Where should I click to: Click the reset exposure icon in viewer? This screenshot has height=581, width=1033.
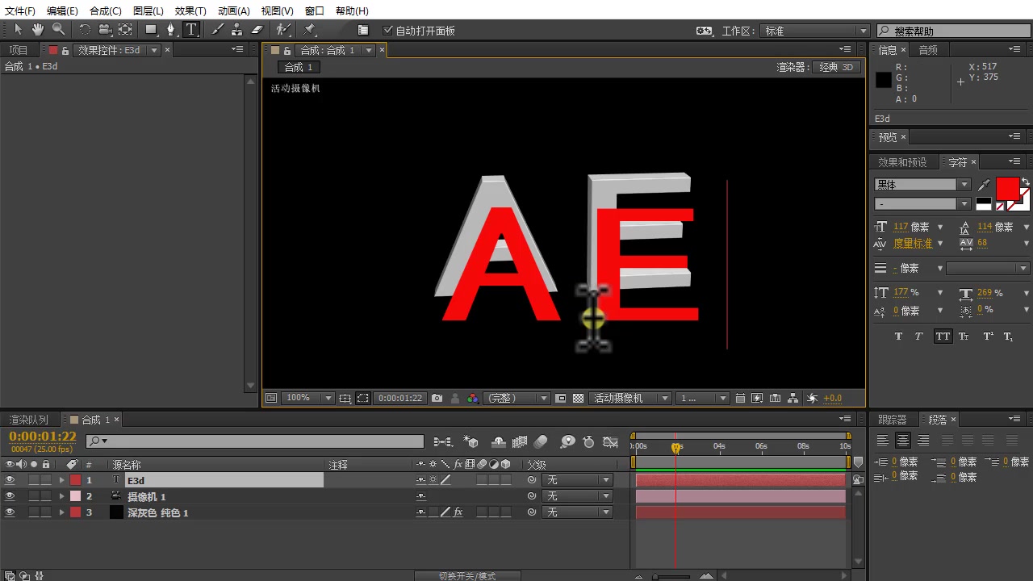tap(813, 398)
